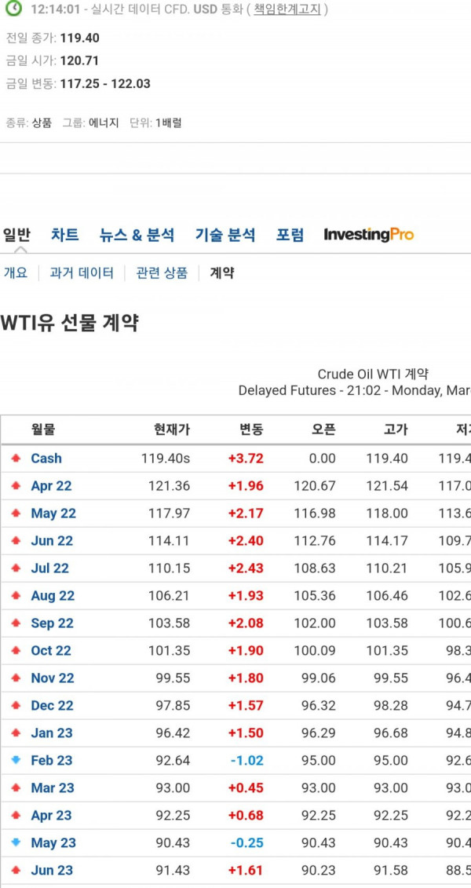Open the Dec 22 contract link

pyautogui.click(x=52, y=706)
